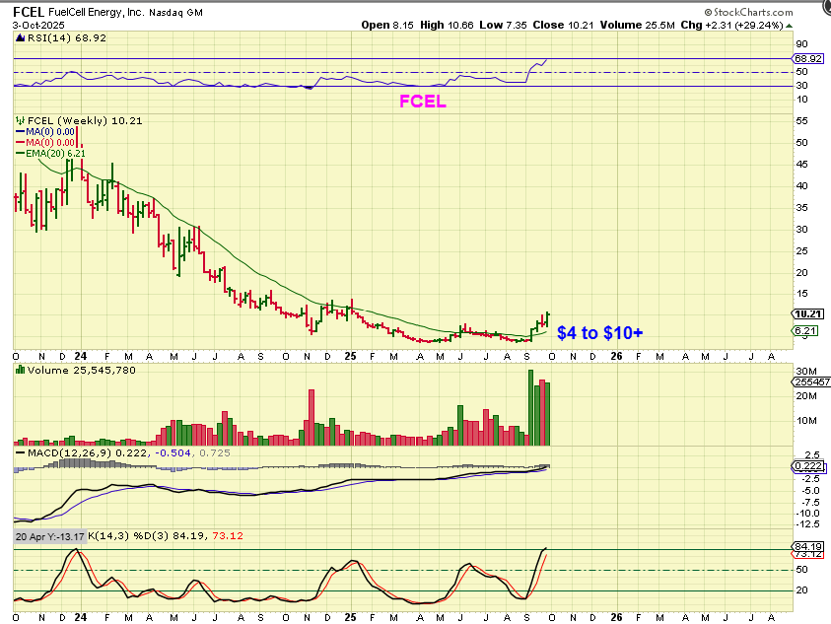Viewport: 831px width, 624px height.
Task: Click the 'Open 8.15' value
Action: tap(387, 25)
